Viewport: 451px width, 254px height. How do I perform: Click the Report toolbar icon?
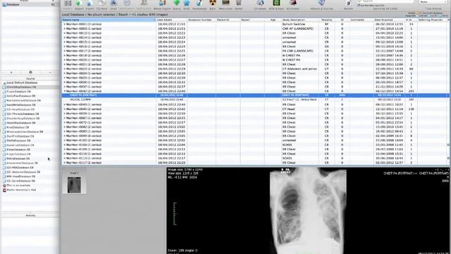pyautogui.click(x=348, y=3)
